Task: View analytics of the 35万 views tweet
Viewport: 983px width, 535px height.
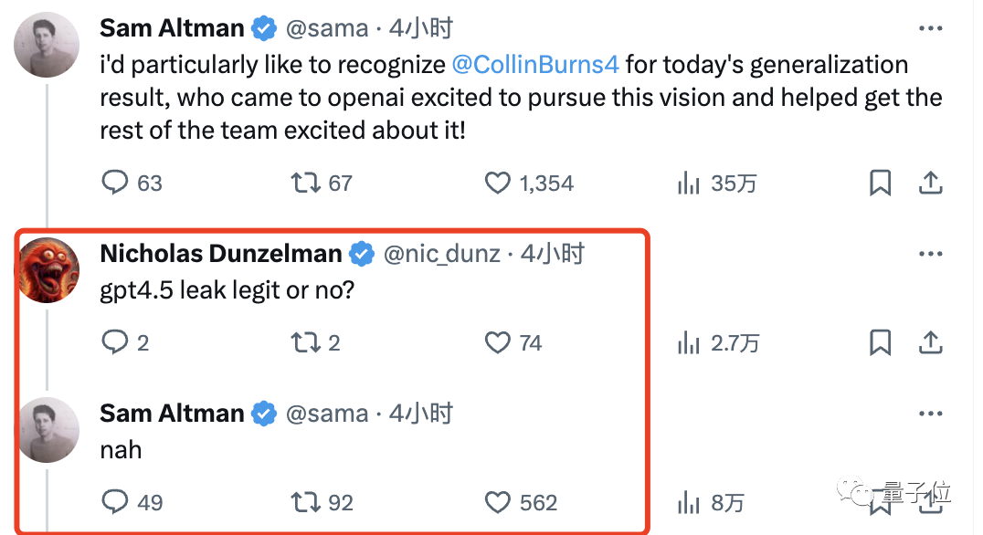Action: (688, 184)
